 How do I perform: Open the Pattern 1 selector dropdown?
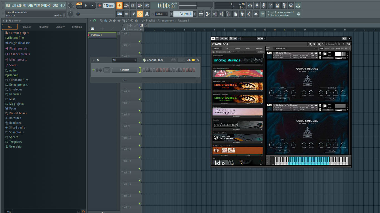tap(183, 14)
